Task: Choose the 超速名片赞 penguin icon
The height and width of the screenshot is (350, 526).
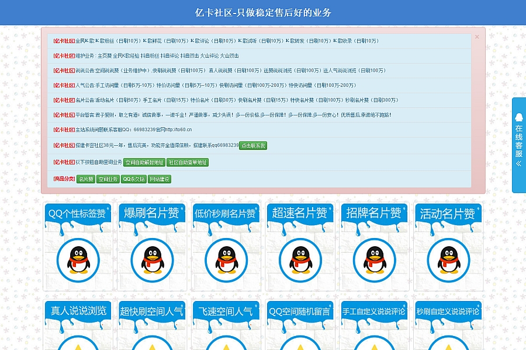Action: (300, 260)
